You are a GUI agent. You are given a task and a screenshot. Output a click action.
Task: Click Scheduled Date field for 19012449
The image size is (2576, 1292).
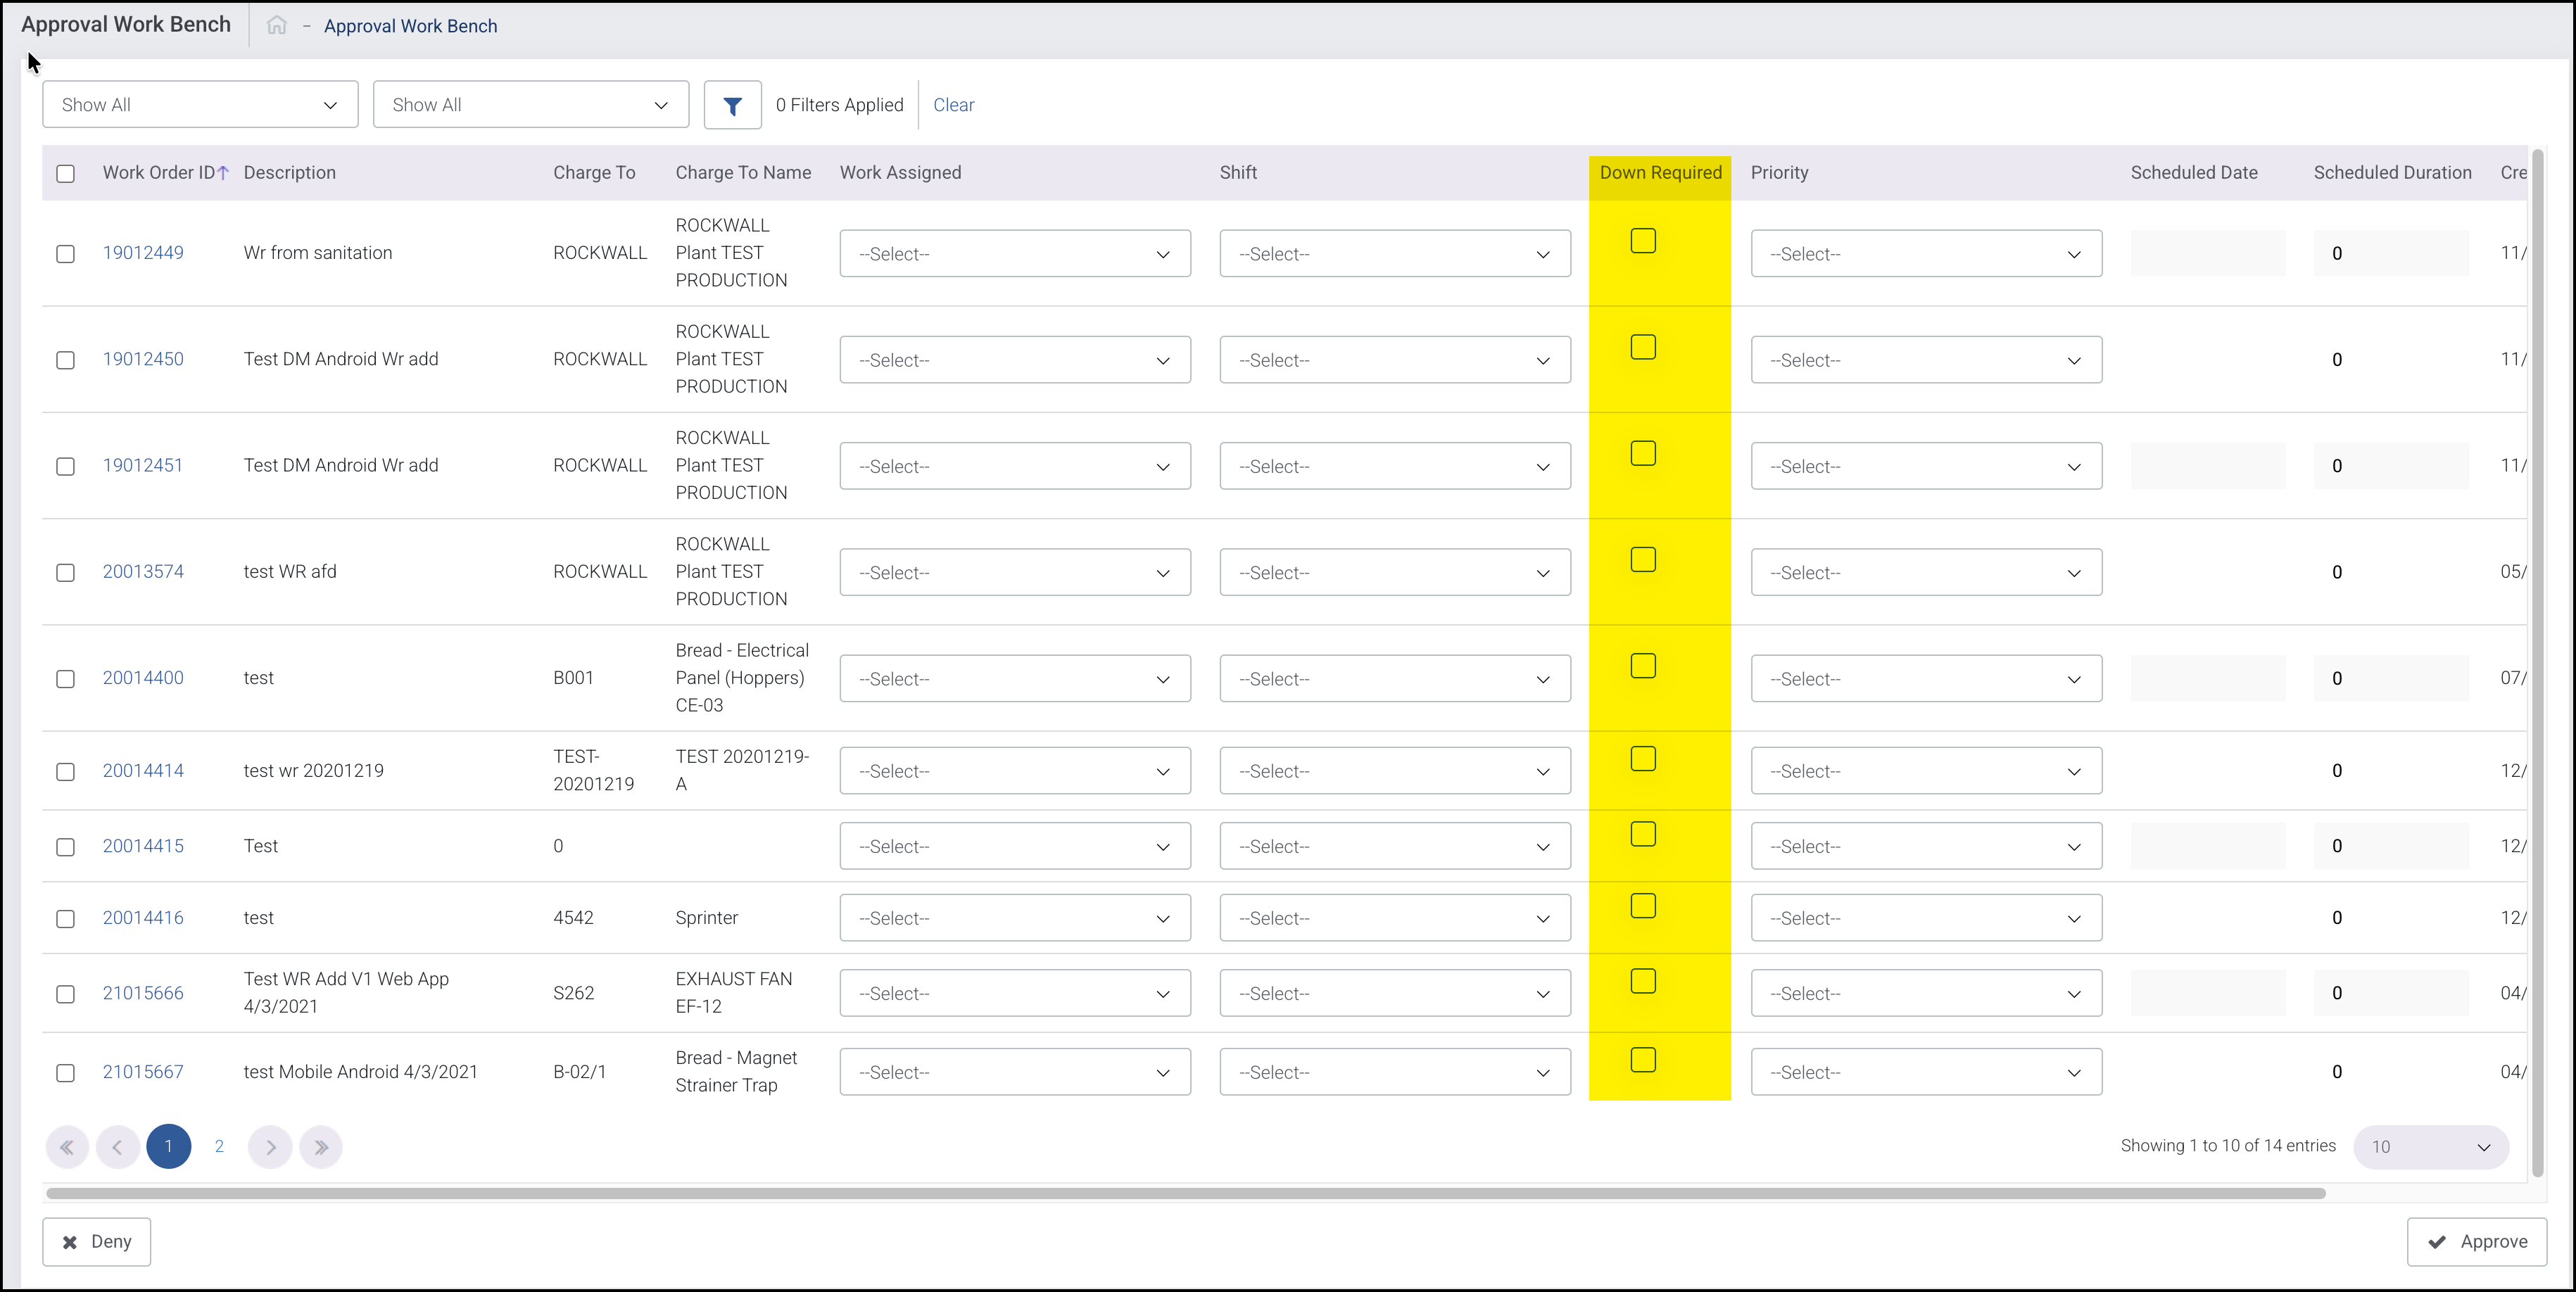click(x=2207, y=254)
